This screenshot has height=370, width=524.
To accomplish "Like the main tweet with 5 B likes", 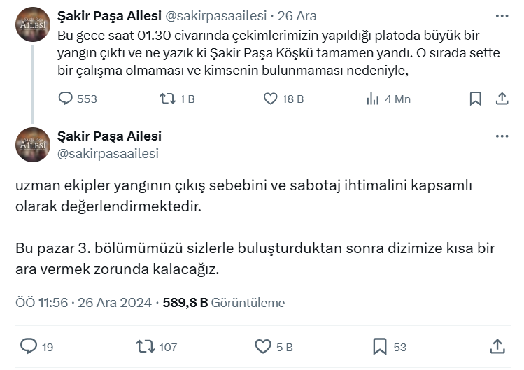I will [x=263, y=347].
